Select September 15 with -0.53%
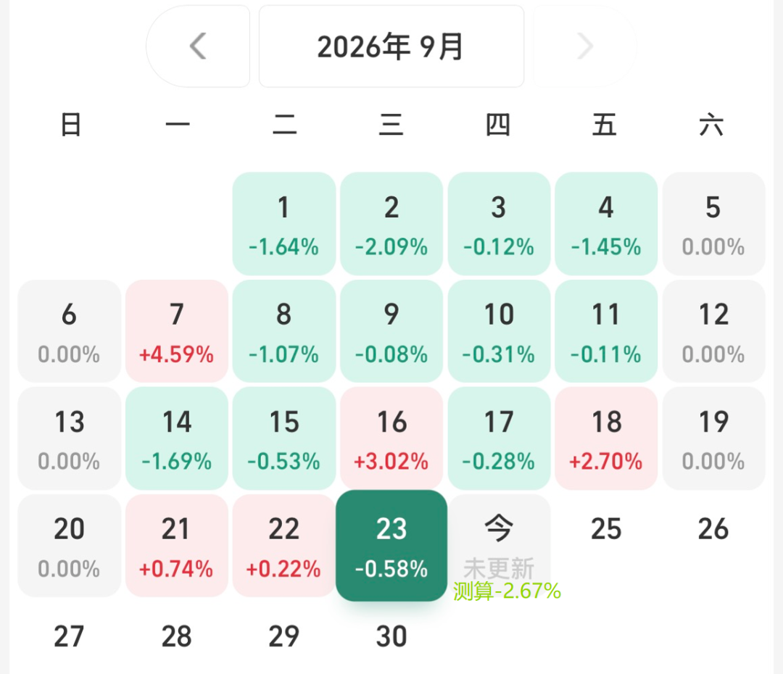 283,438
